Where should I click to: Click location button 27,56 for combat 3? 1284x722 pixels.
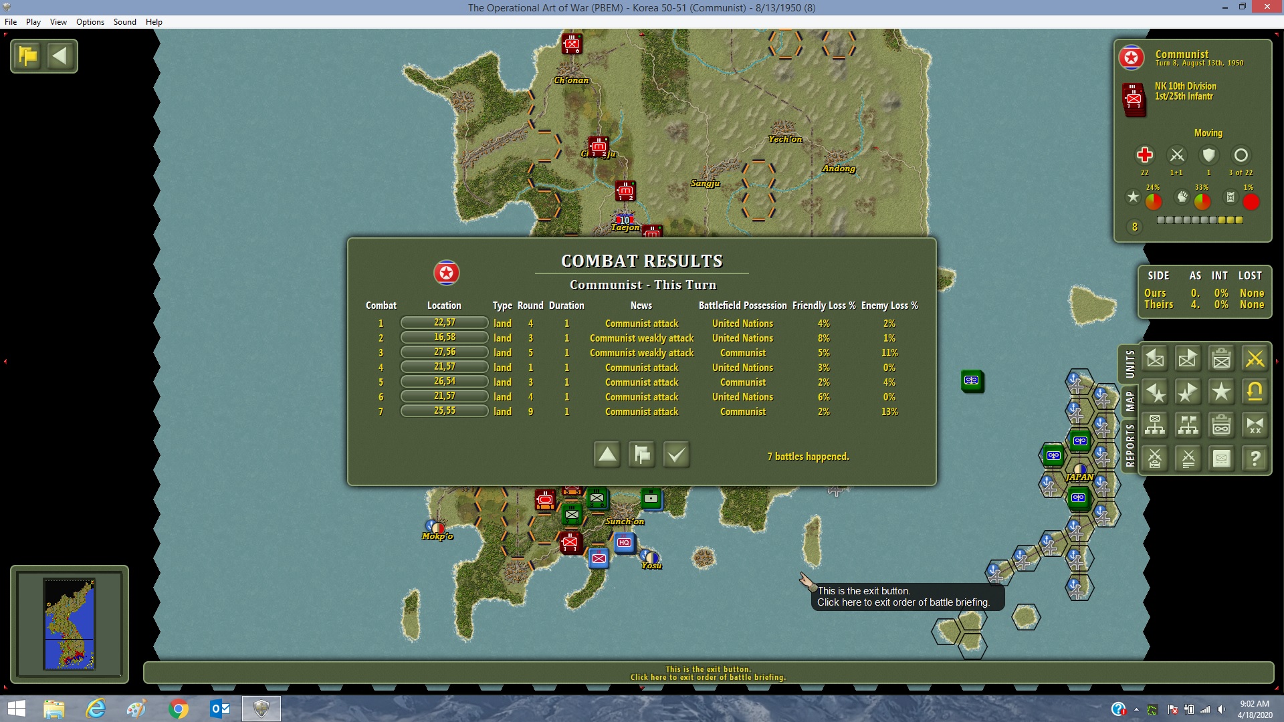(x=444, y=352)
